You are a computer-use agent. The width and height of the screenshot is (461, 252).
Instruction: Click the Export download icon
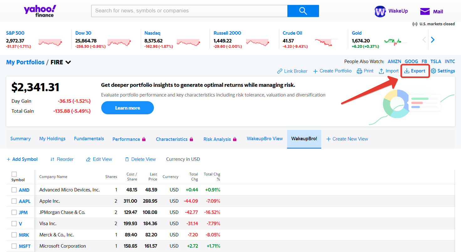[407, 71]
